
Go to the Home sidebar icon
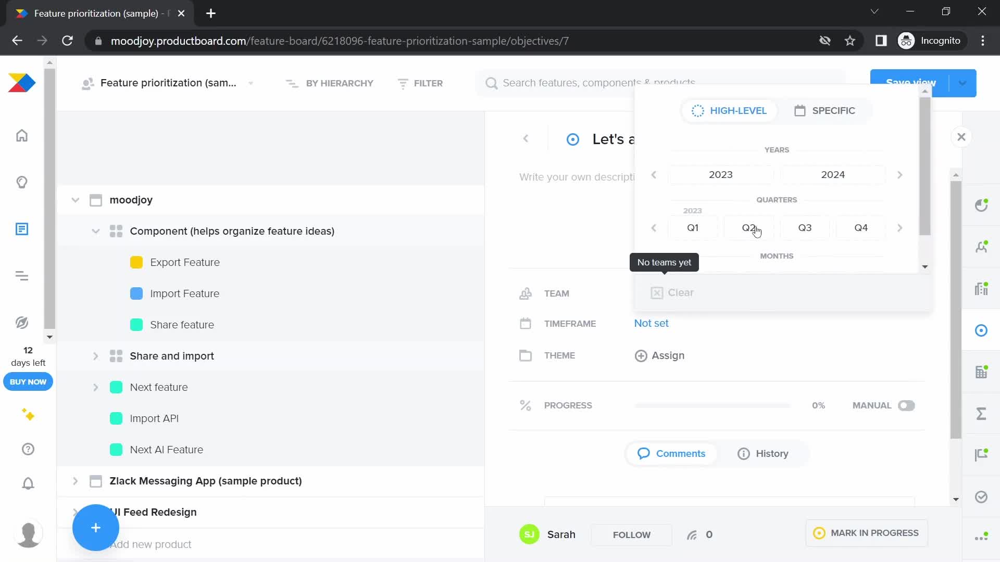coord(22,135)
